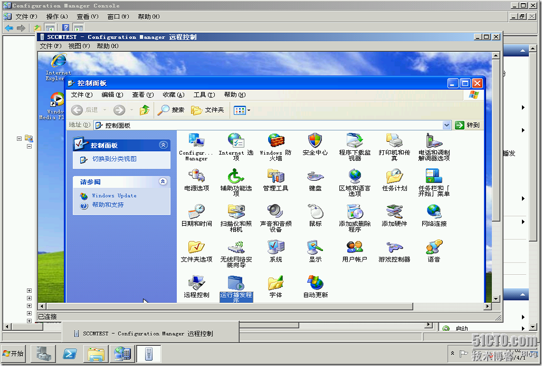
Task: Click Windows Update link
Action: coord(114,196)
